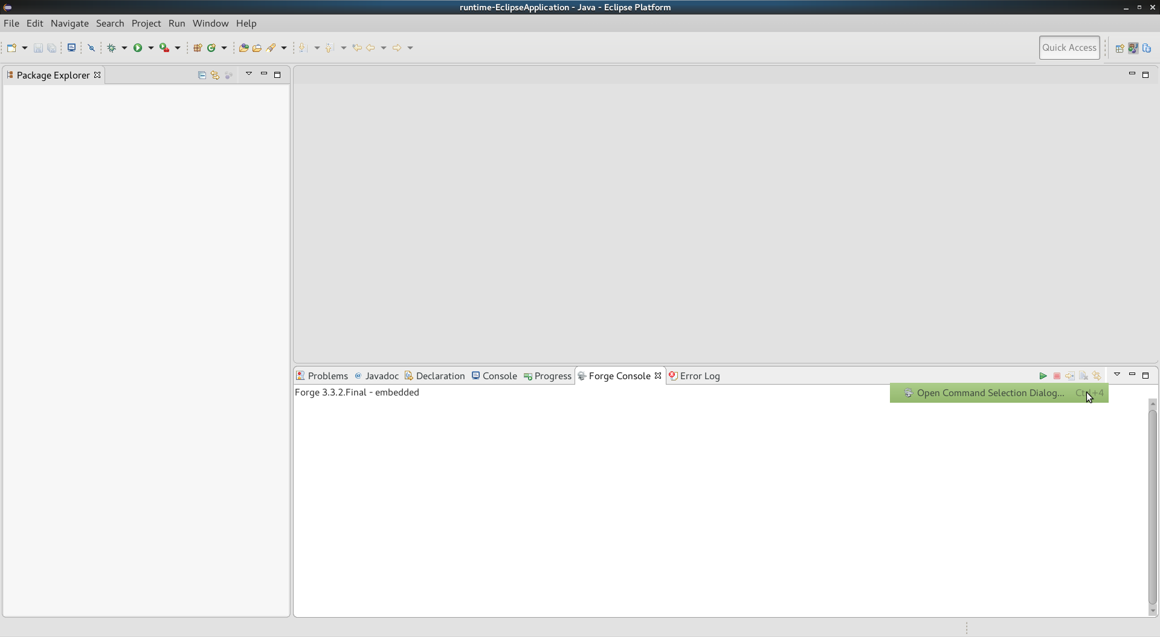Switch to the Problems tab
1160x637 pixels.
327,376
